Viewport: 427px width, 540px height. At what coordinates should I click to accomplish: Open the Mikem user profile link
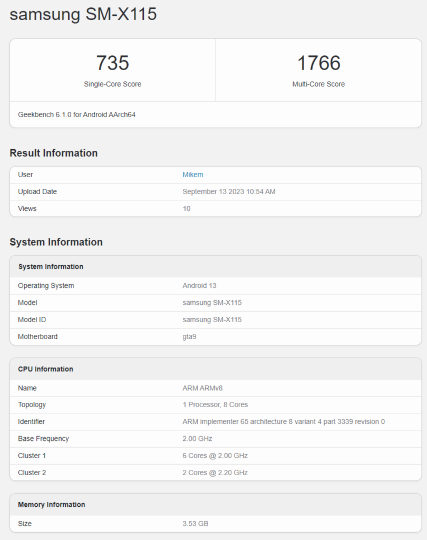192,175
